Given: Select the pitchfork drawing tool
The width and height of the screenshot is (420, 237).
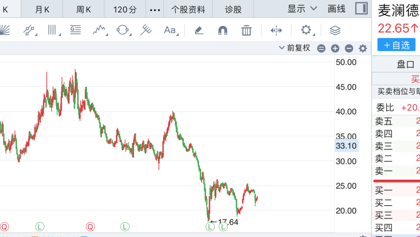Looking at the screenshot, I should pyautogui.click(x=146, y=30).
